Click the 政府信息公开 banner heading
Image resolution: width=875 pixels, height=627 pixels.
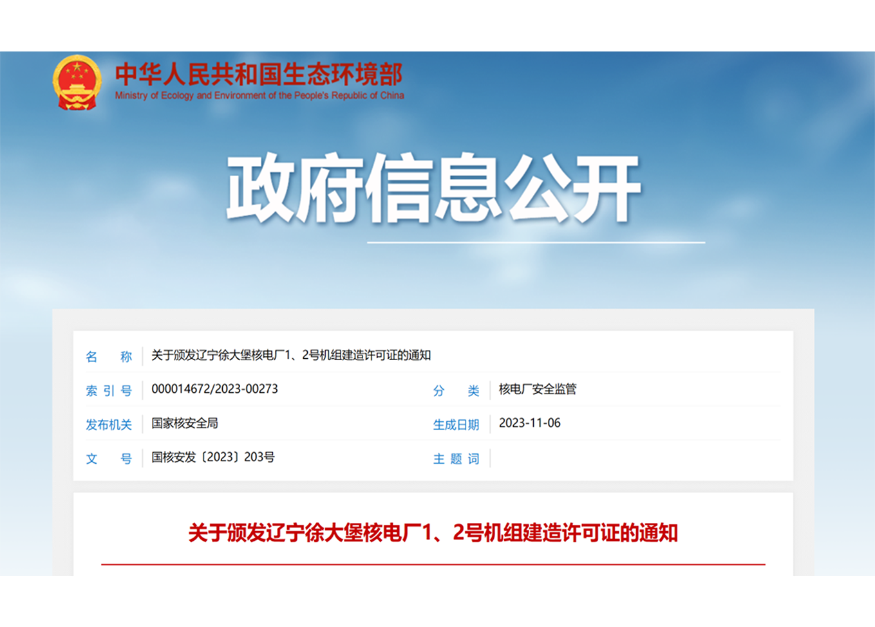click(x=433, y=189)
